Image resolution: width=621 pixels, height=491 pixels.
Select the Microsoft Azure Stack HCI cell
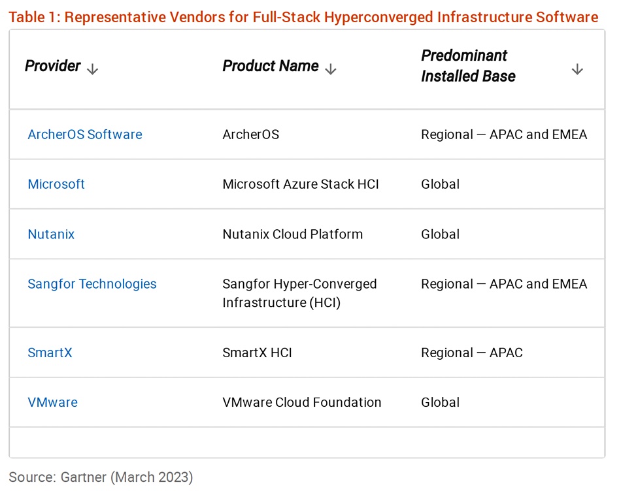[301, 184]
